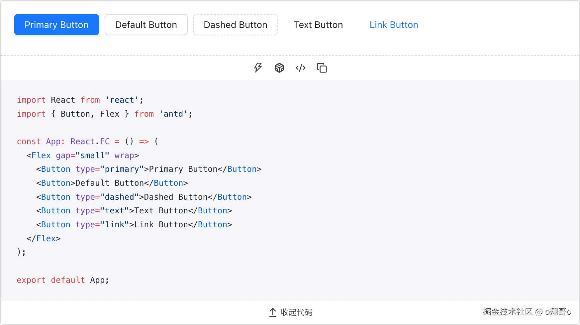Click the type="primary" attribute in the code
Image resolution: width=580 pixels, height=325 pixels.
point(110,169)
